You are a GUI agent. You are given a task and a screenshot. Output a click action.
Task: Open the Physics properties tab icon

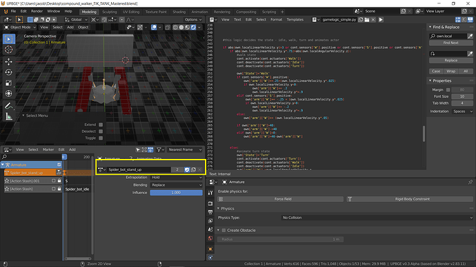210,257
